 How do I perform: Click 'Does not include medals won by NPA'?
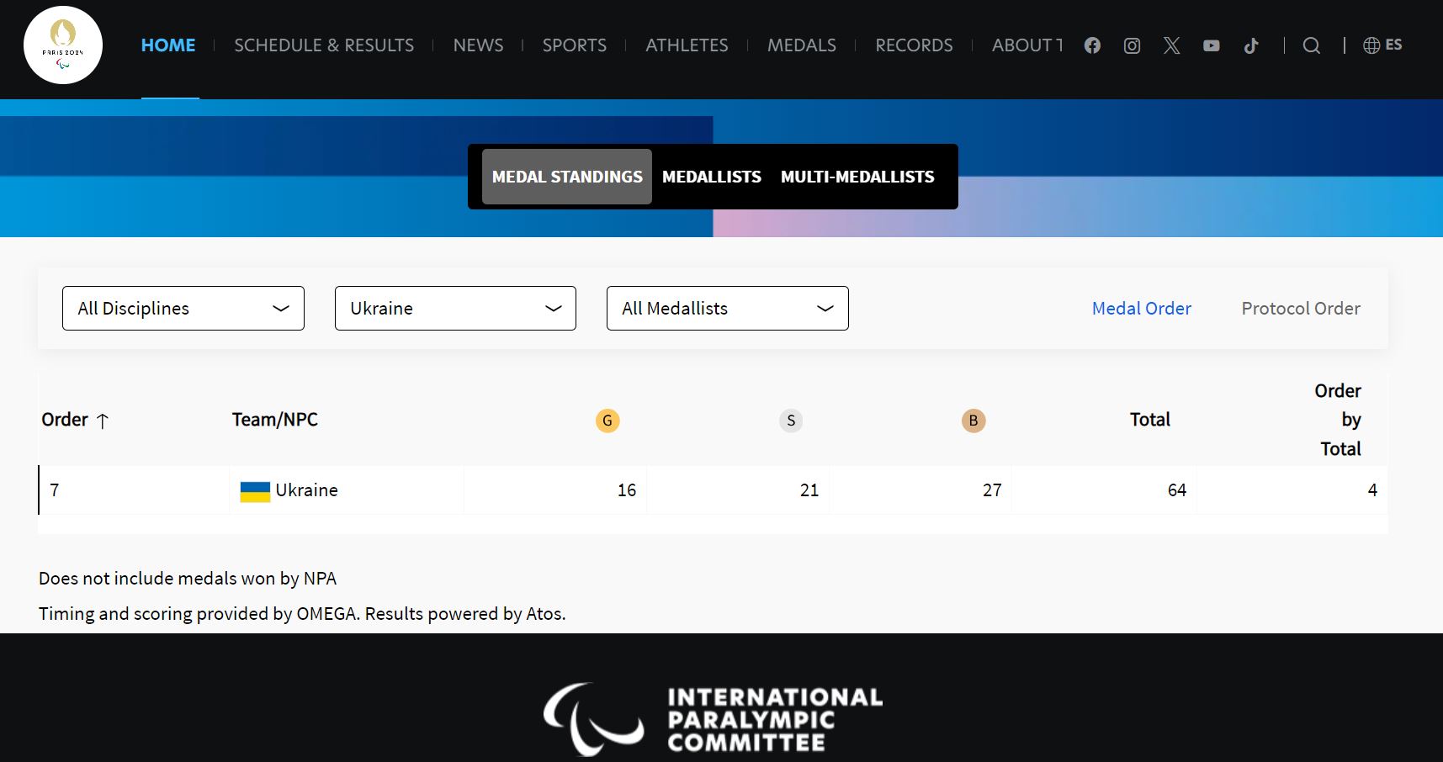pos(188,579)
